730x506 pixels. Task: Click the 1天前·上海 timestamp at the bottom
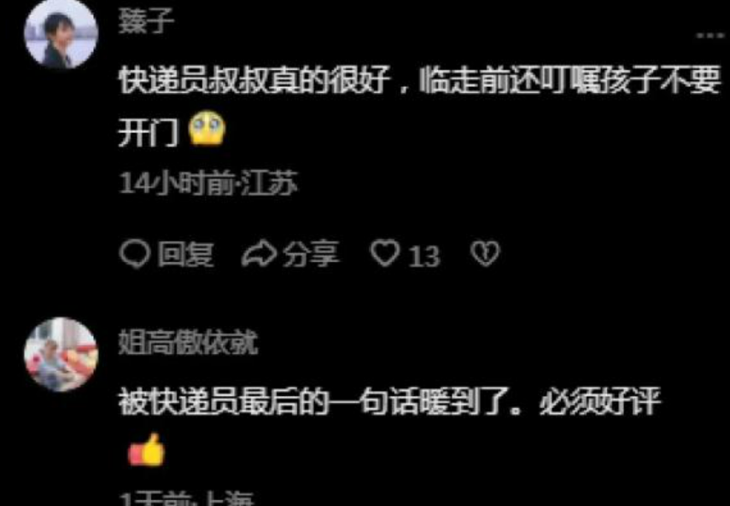(186, 499)
